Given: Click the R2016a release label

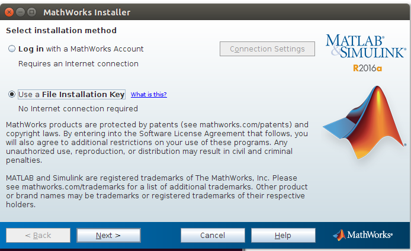Looking at the screenshot, I should click(367, 68).
